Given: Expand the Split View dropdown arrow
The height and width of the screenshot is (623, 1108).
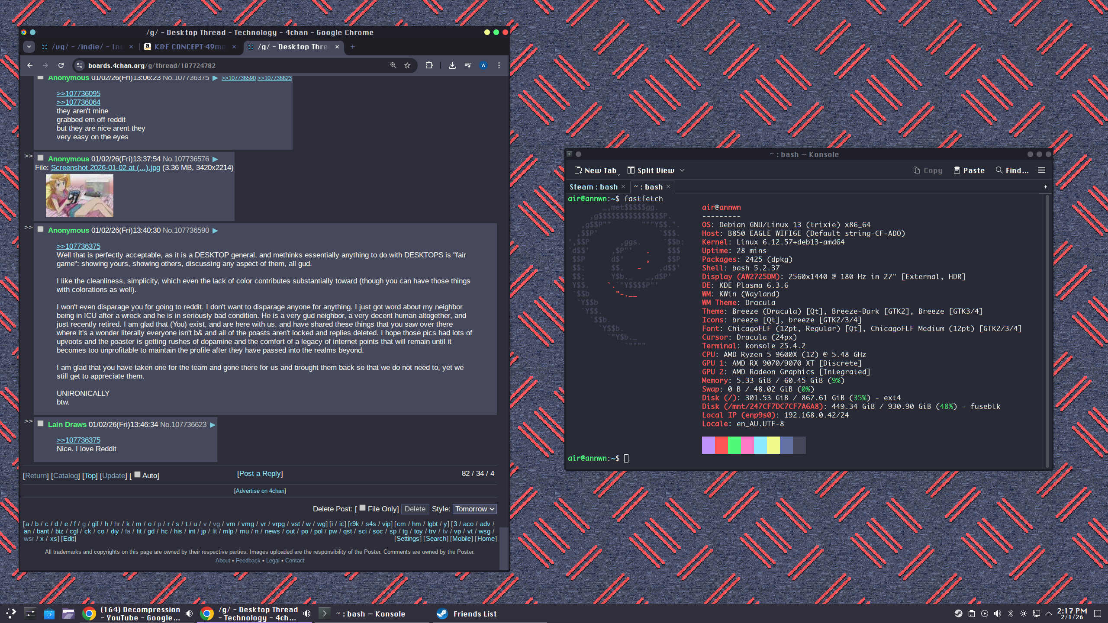Looking at the screenshot, I should (682, 170).
